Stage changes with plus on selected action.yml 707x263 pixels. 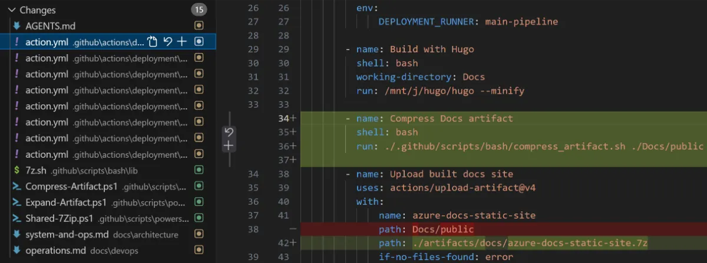(x=182, y=42)
